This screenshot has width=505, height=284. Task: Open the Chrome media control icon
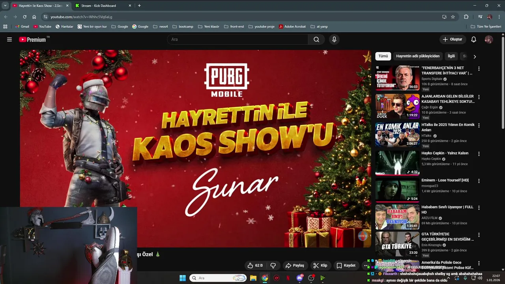pos(480,17)
